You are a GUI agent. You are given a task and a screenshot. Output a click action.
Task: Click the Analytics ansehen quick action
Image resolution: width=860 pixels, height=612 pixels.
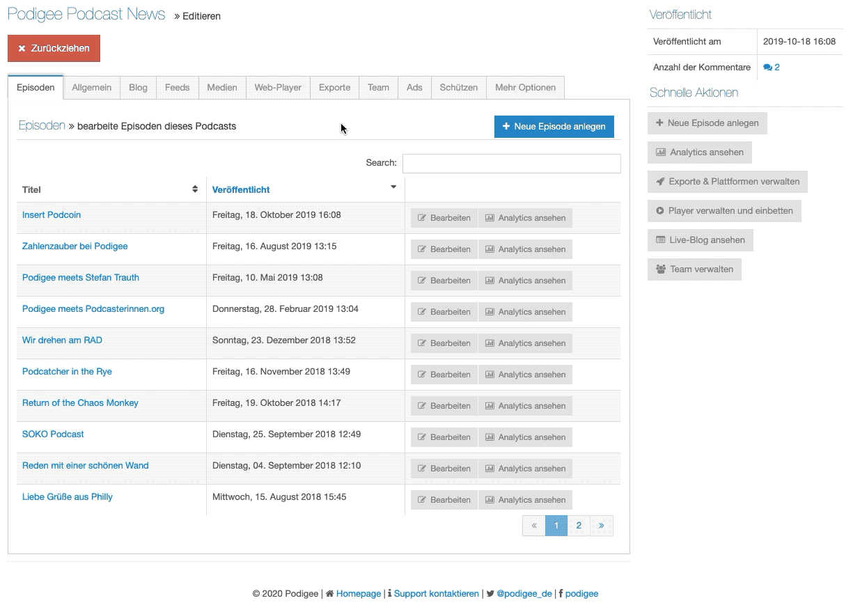tap(699, 152)
